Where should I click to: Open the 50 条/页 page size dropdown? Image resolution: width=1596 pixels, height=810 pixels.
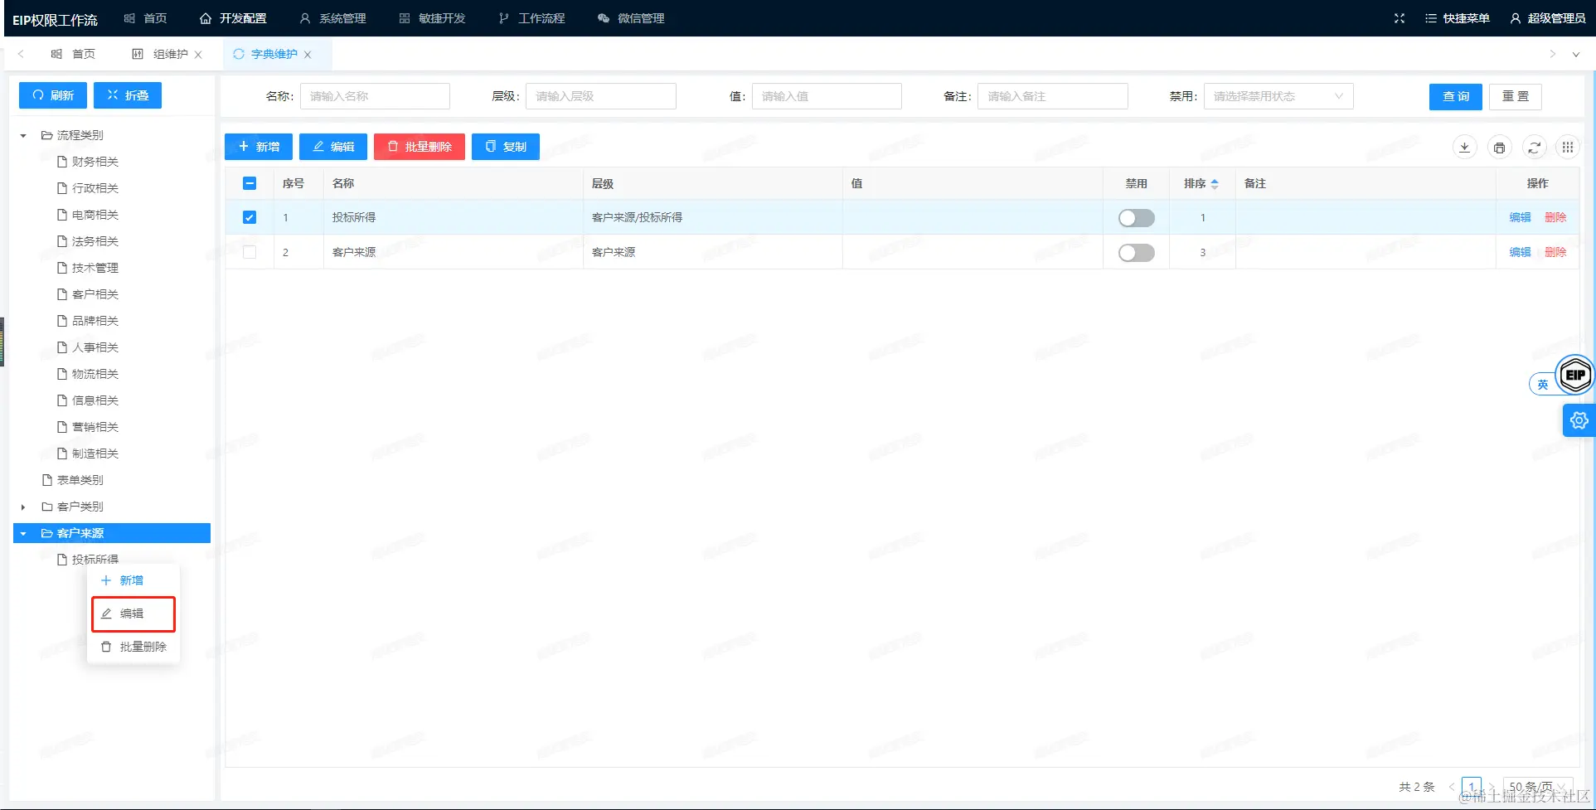coord(1538,787)
